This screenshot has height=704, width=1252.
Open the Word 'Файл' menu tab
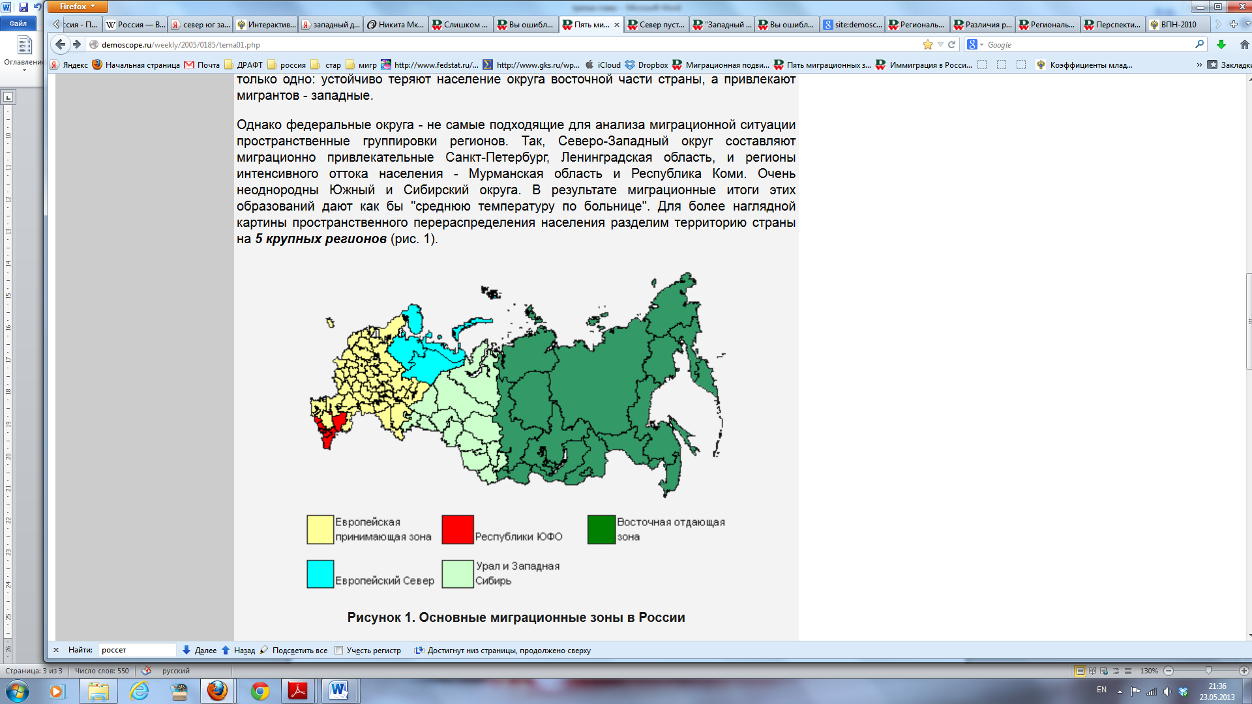[x=18, y=23]
